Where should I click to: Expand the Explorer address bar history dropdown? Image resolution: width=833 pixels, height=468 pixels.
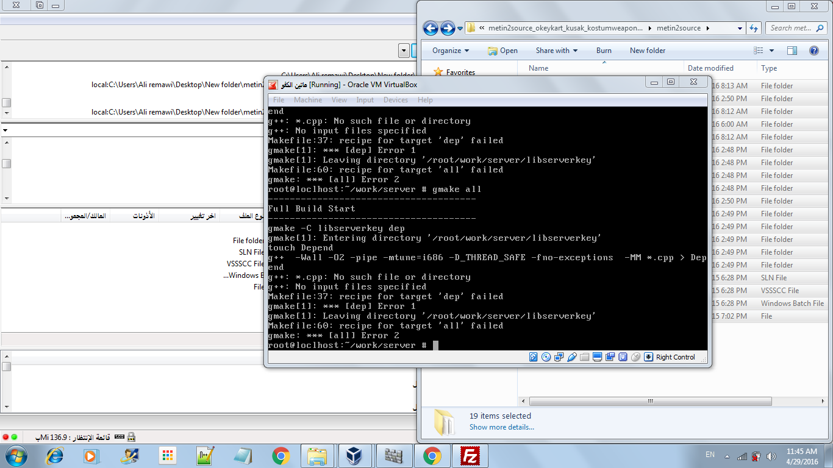pos(740,28)
